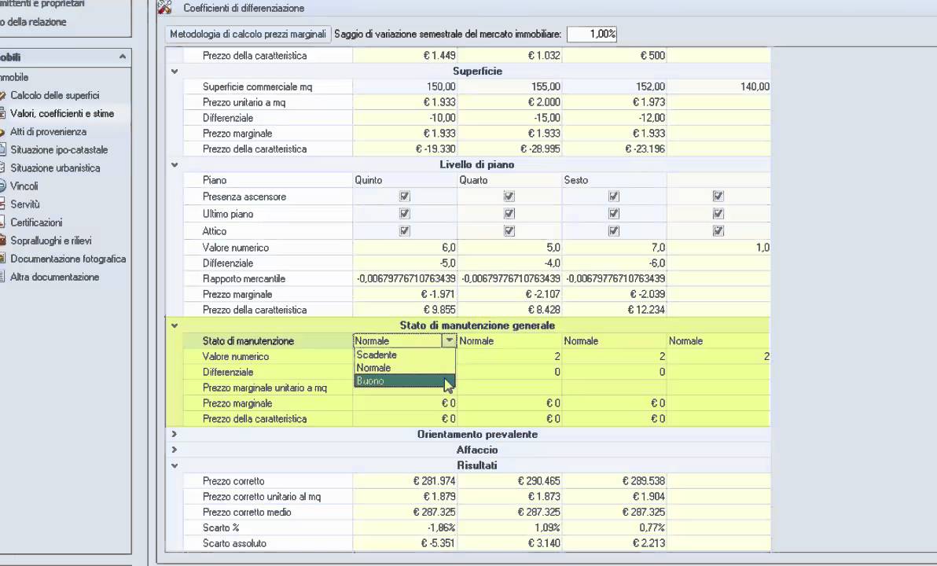Collapse the Superficie section
This screenshot has width=937, height=566.
click(175, 71)
